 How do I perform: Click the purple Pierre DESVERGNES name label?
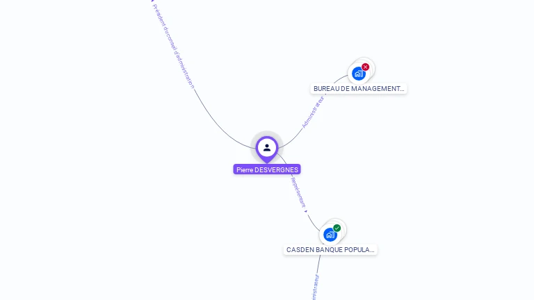[x=267, y=169]
